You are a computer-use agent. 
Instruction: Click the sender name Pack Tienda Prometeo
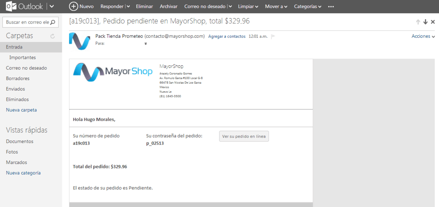tap(119, 36)
